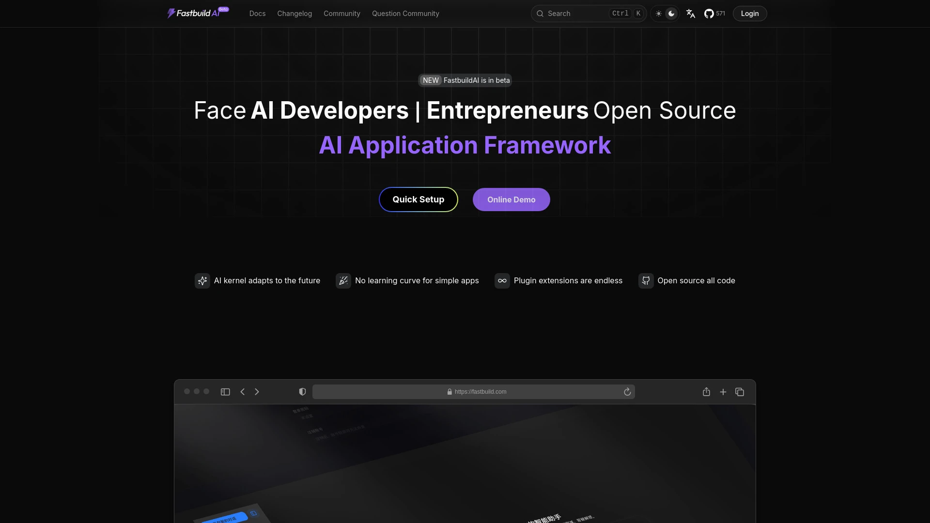Switch theme to light mode with sun icon

coord(659,14)
